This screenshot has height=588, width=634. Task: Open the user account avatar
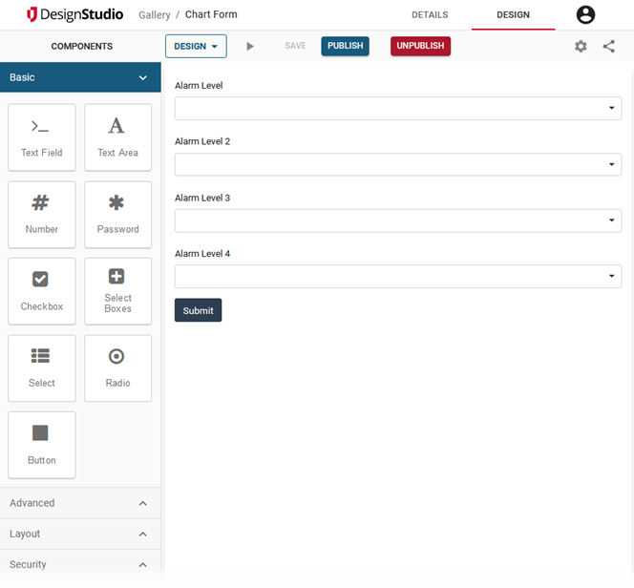585,15
